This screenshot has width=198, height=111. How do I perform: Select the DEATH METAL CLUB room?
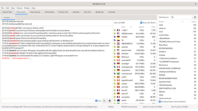[x=167, y=88]
